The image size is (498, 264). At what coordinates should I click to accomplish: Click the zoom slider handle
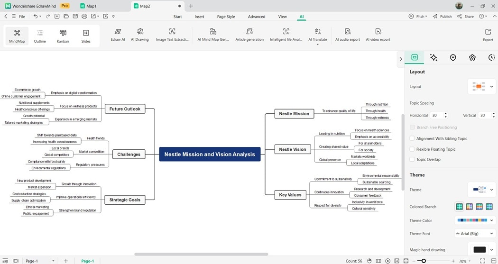[x=424, y=261]
